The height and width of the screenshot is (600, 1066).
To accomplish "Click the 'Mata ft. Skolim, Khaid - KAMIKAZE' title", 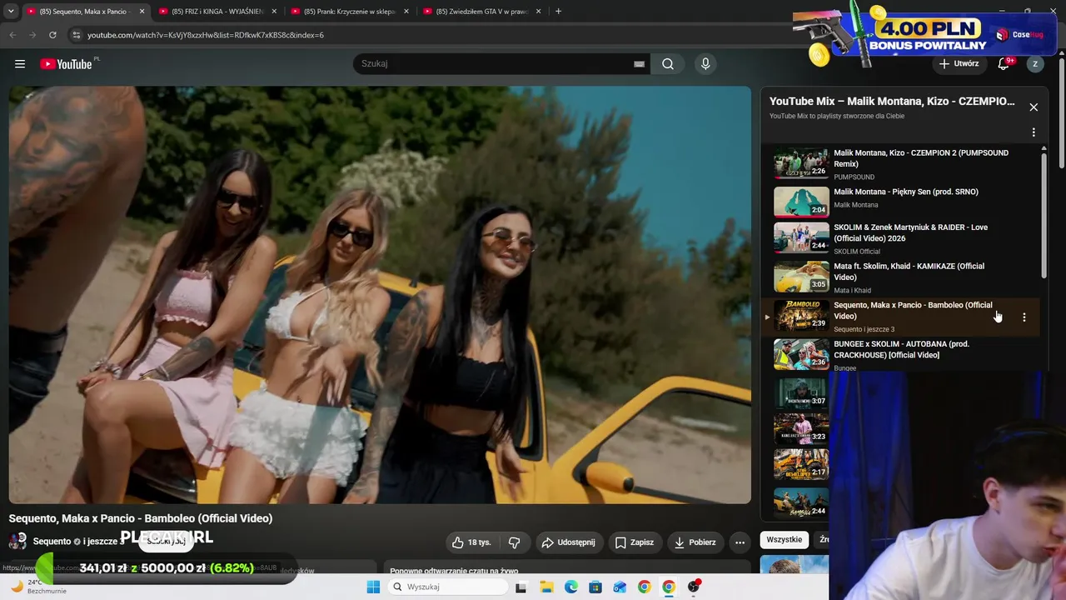I will point(909,272).
